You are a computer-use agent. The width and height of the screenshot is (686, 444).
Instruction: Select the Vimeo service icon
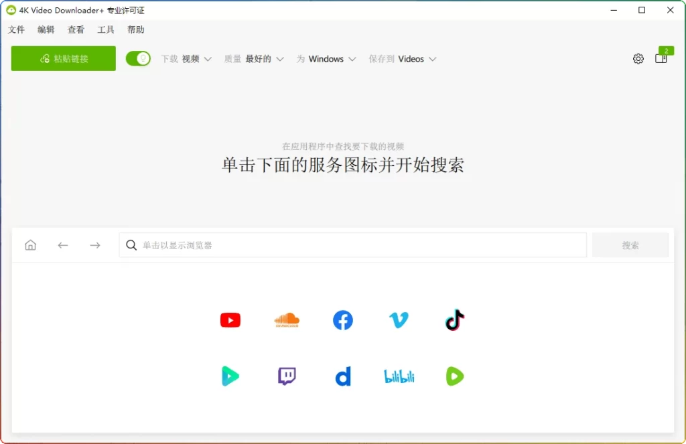coord(399,320)
